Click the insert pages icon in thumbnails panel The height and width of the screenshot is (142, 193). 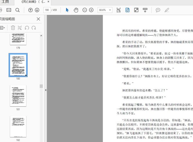click(x=20, y=28)
